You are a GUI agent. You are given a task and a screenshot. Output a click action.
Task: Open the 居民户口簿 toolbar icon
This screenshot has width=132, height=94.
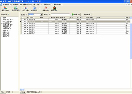[5, 9]
